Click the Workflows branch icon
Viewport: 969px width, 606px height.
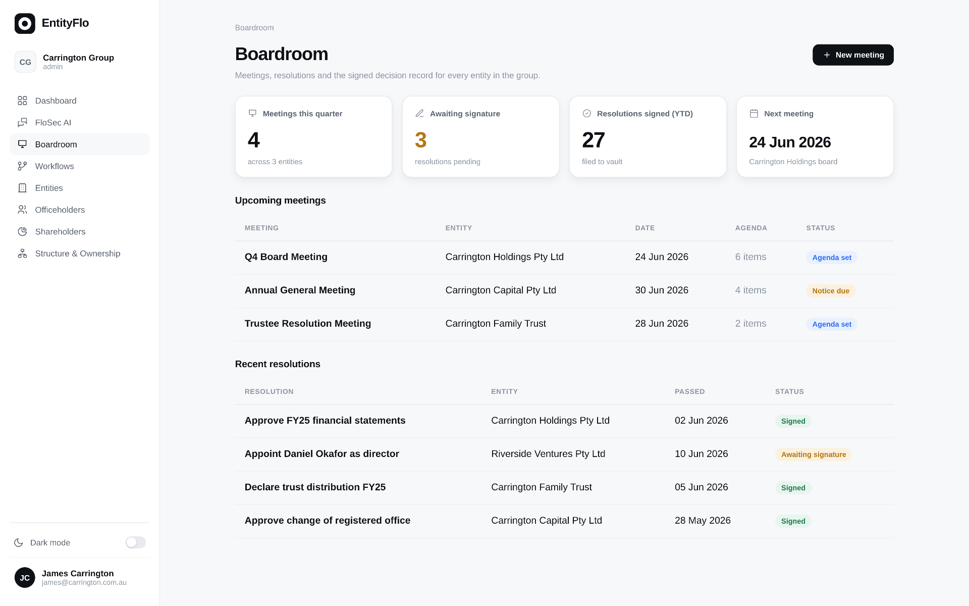pos(22,166)
